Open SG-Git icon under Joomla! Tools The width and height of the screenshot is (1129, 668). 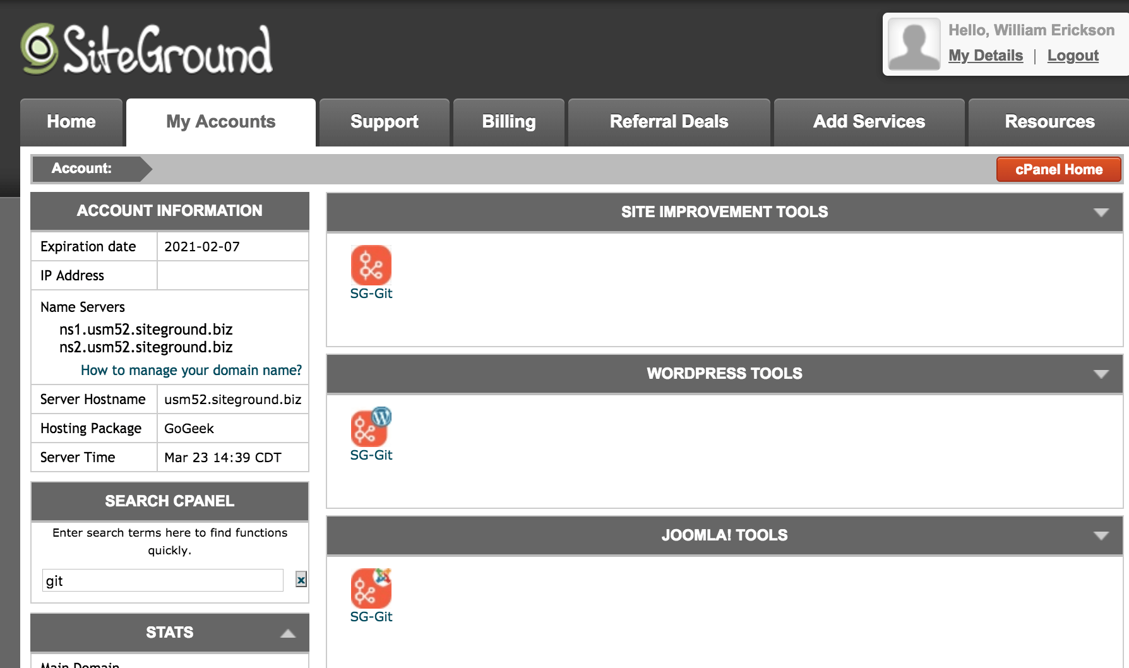pyautogui.click(x=371, y=588)
